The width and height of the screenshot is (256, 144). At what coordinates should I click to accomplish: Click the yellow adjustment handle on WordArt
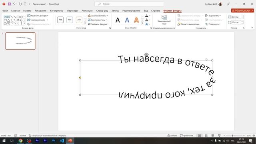click(80, 78)
